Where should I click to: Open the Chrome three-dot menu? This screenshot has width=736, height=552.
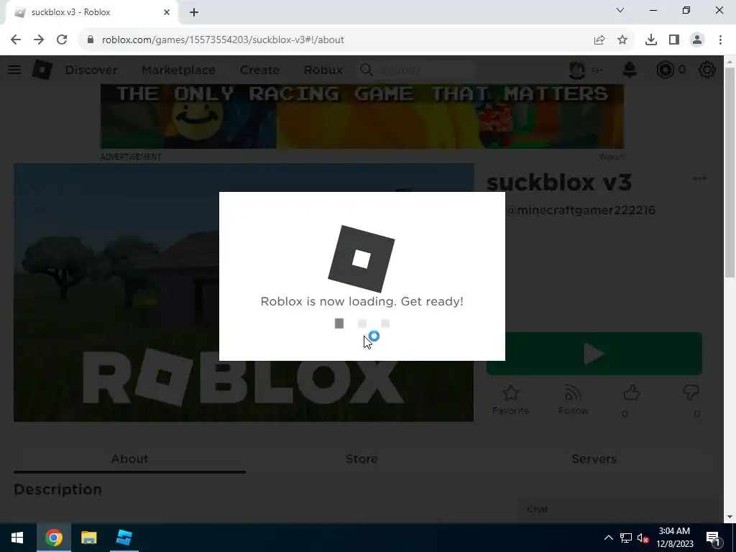tap(720, 40)
